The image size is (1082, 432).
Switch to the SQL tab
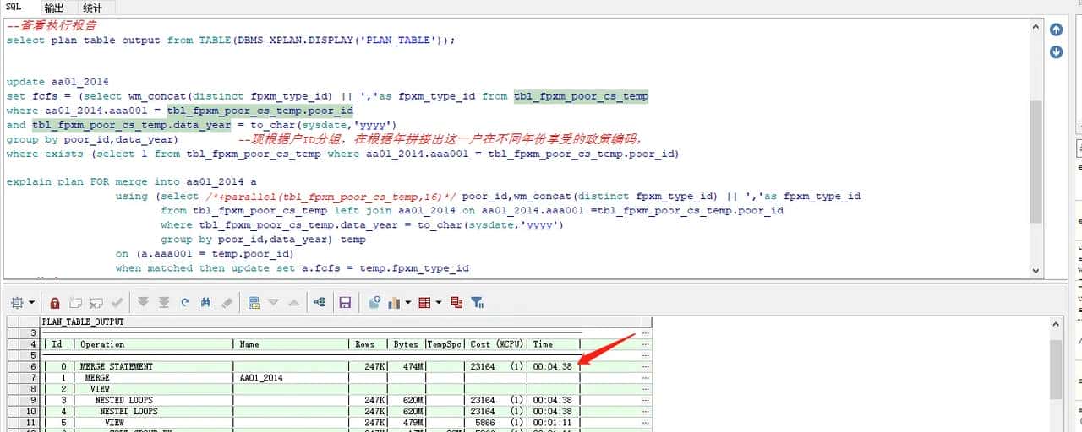pos(14,7)
